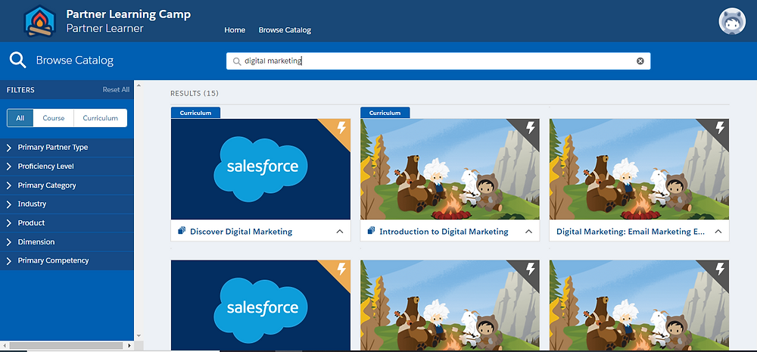Screen dimensions: 757x352
Task: Click the Partner Learning Camp campfire logo
Action: pos(40,20)
